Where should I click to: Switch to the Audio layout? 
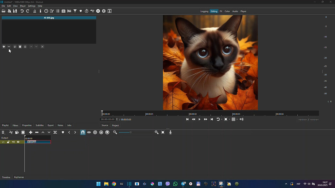[235, 11]
